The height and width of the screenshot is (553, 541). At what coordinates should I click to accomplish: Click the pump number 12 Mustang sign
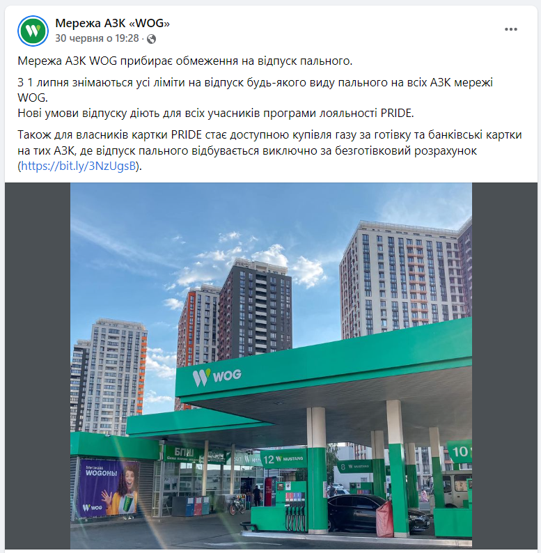[x=283, y=459]
